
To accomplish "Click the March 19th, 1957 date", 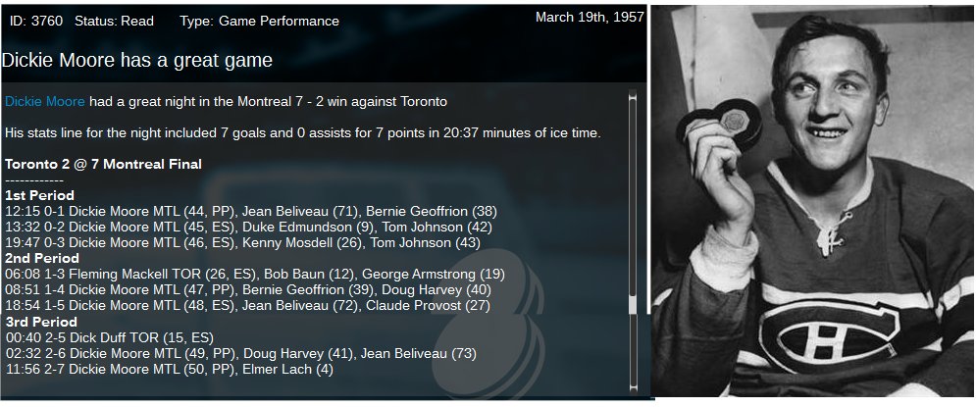I will (x=589, y=18).
